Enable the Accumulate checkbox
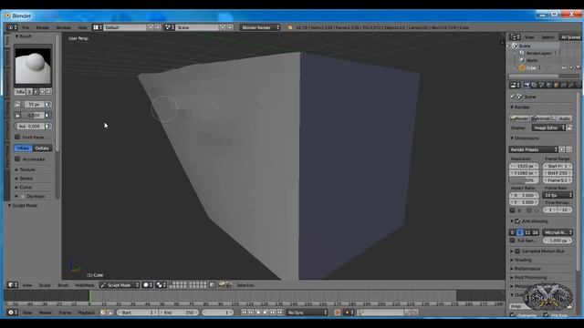Image resolution: width=584 pixels, height=328 pixels. 17,159
